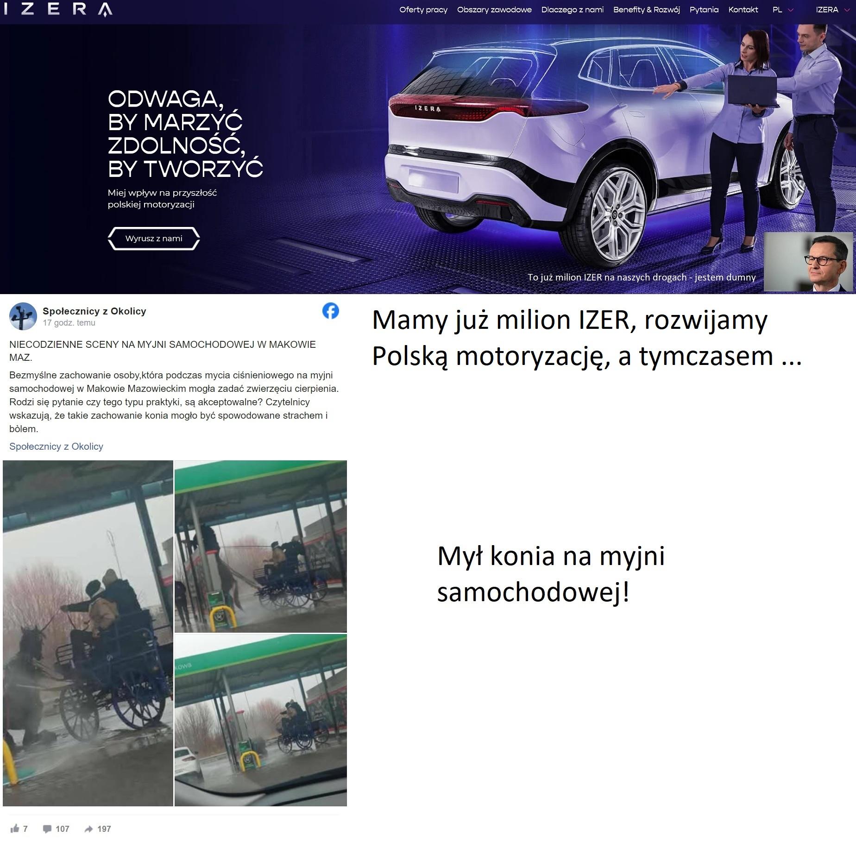Viewport: 856px width, 842px height.
Task: Click the Facebook logo icon on post
Action: (x=331, y=311)
